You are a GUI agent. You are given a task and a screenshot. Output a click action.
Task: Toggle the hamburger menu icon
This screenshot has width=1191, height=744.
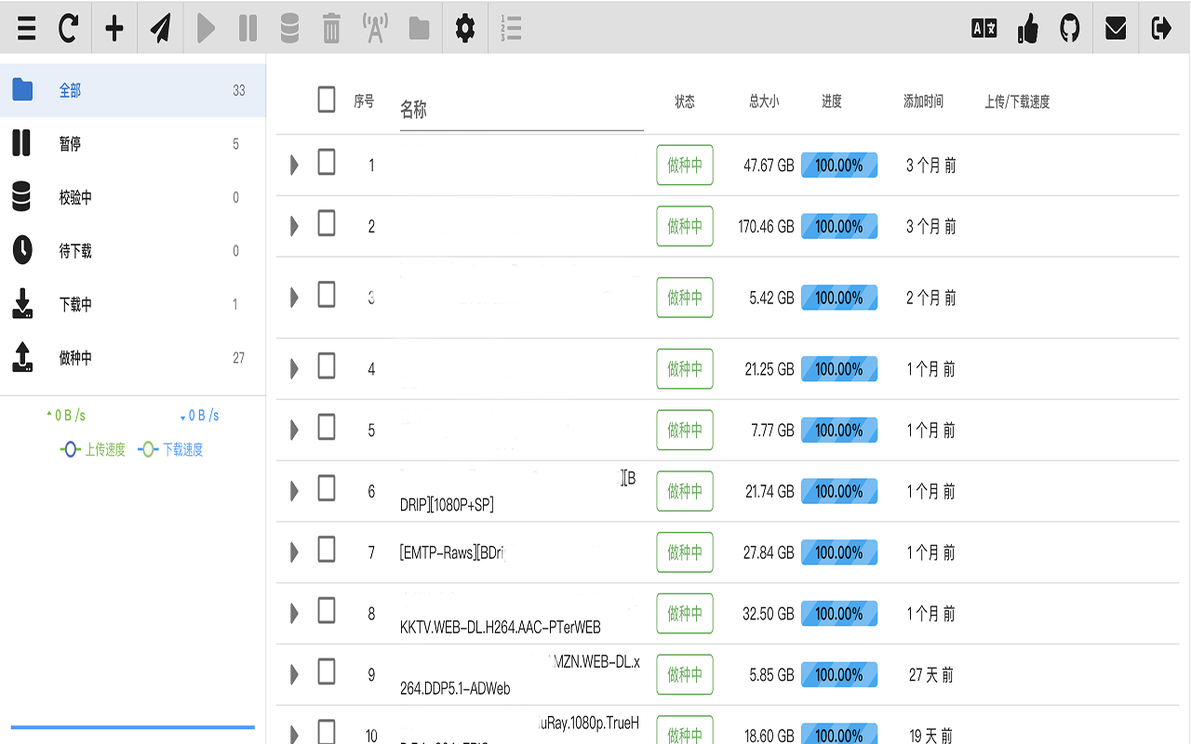coord(27,28)
